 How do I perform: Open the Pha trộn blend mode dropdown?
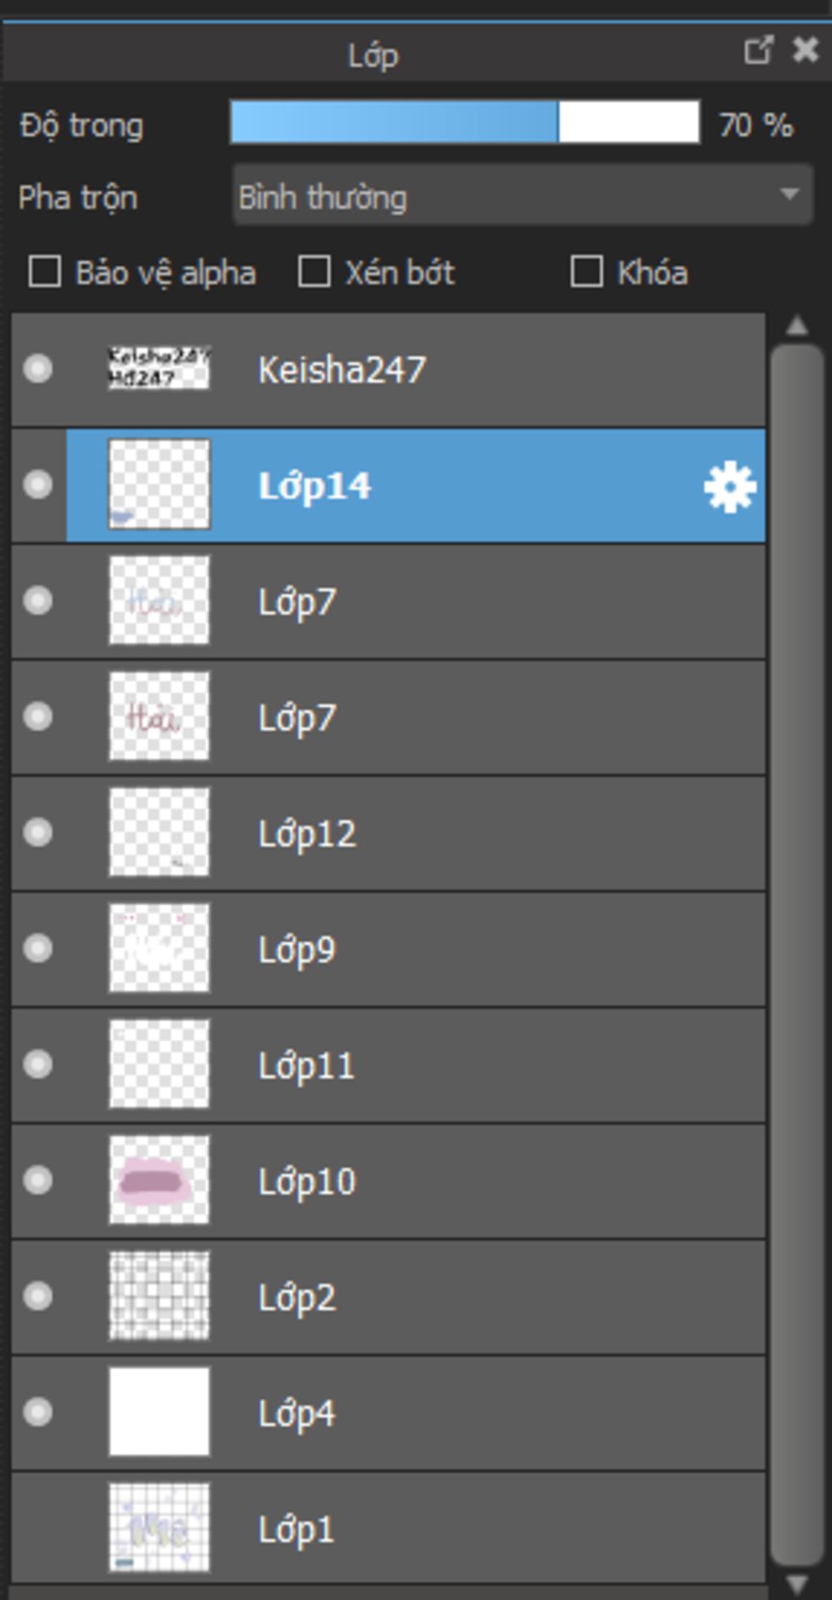pyautogui.click(x=522, y=195)
